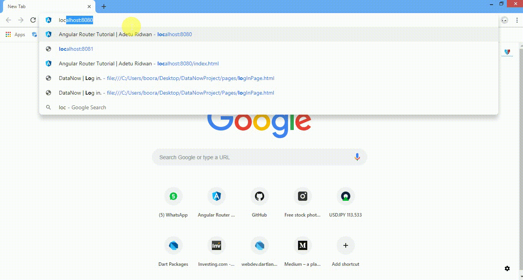Open the Apps bookmark shortcut

tap(15, 35)
